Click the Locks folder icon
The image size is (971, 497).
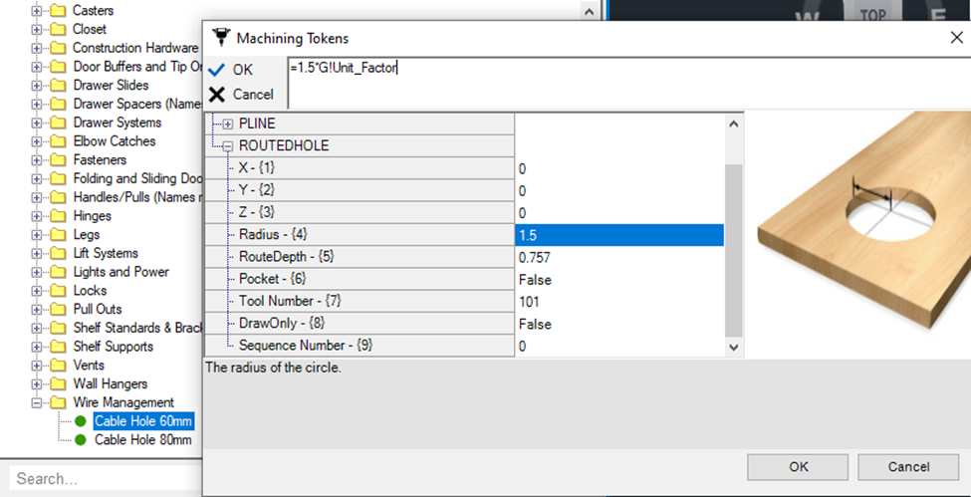59,291
